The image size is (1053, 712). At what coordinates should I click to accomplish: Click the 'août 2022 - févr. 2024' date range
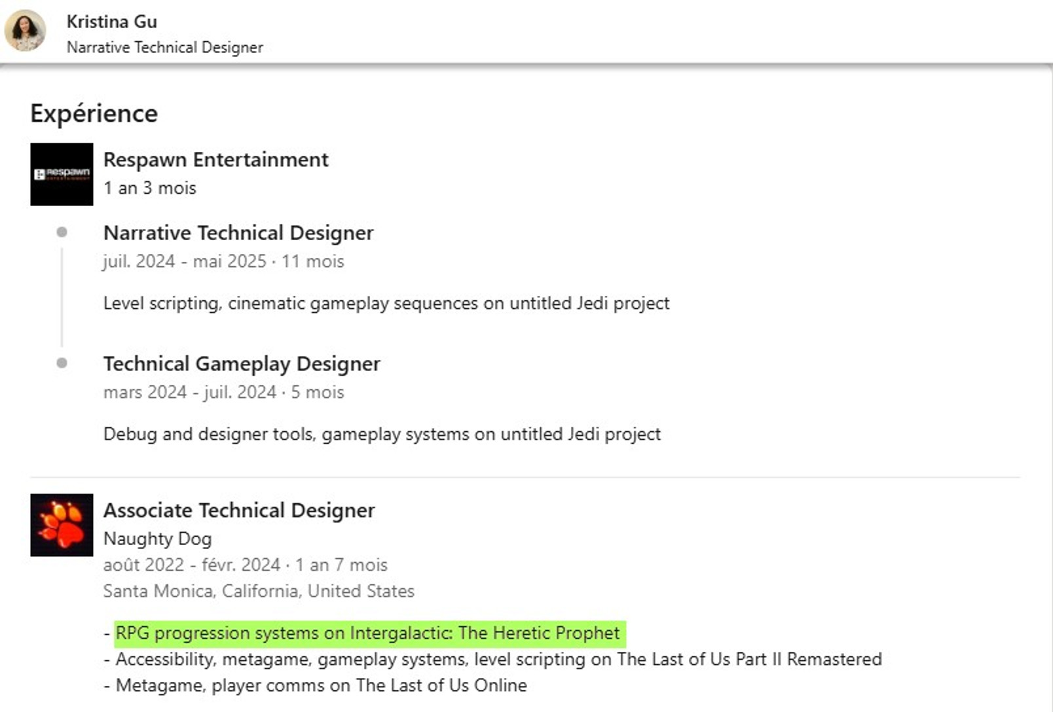pyautogui.click(x=192, y=565)
